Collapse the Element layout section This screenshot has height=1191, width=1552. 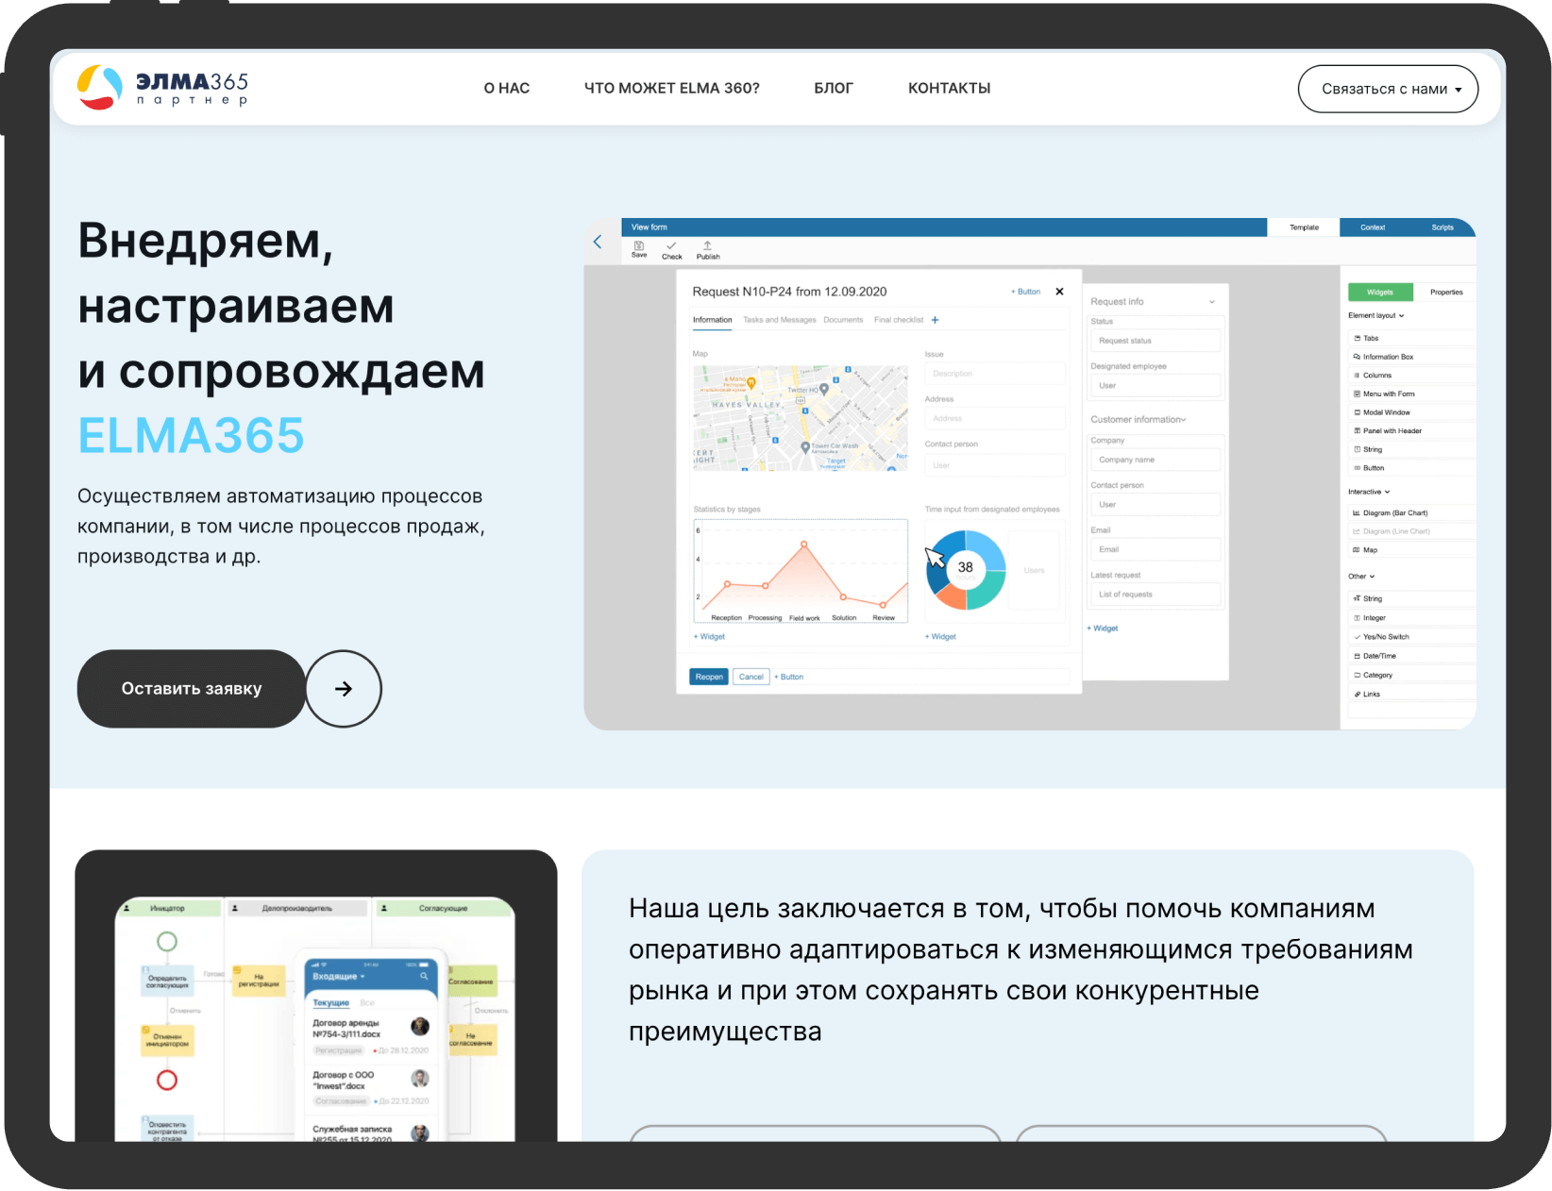(1376, 315)
